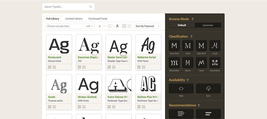Open the Reklame Script font link
Image resolution: width=267 pixels, height=119 pixels.
pos(147,57)
